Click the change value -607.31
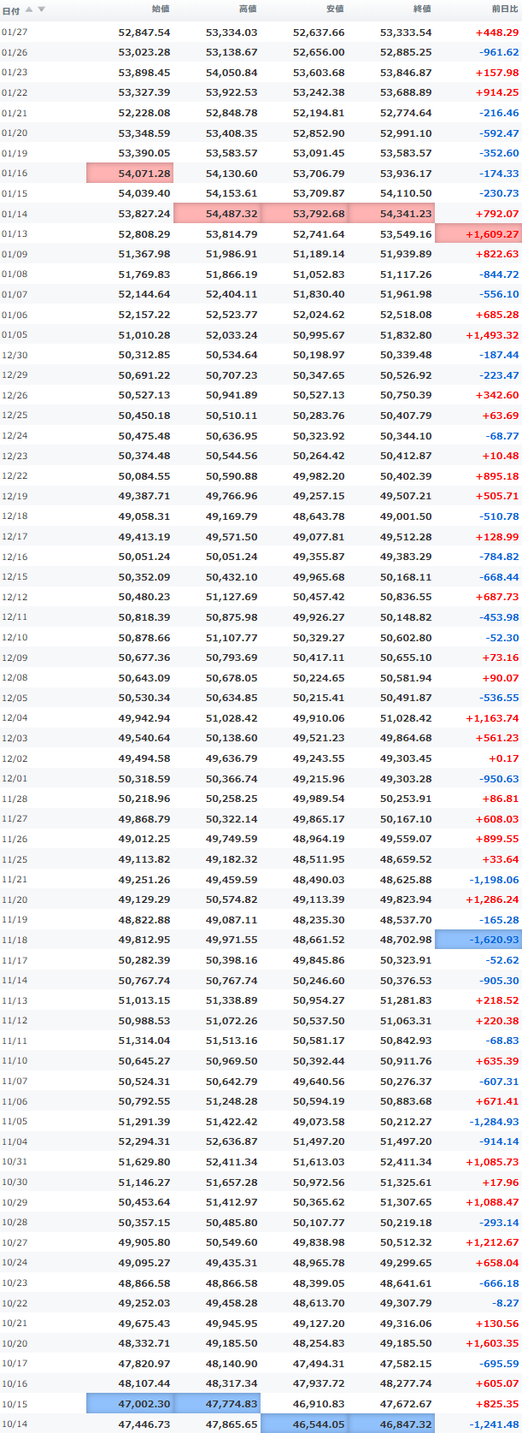 pyautogui.click(x=499, y=1081)
